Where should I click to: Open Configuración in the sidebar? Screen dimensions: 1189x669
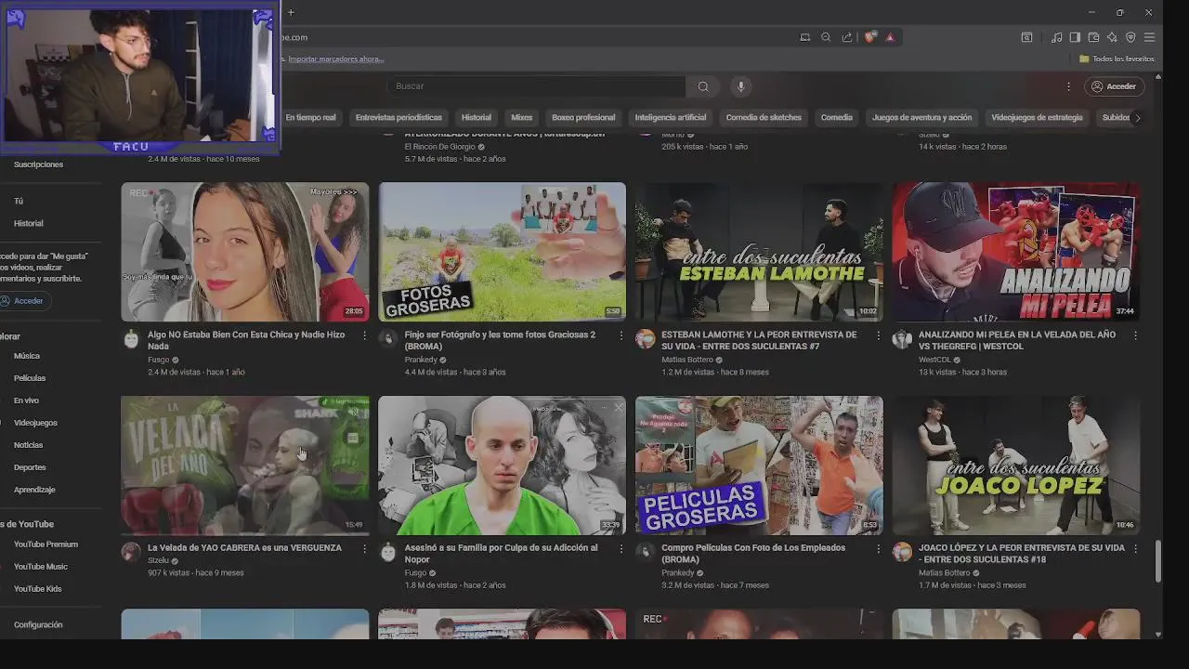(x=38, y=625)
